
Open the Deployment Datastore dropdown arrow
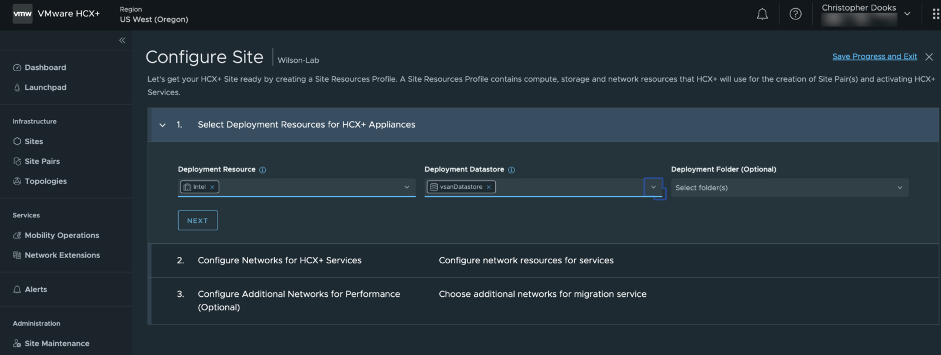coord(653,187)
